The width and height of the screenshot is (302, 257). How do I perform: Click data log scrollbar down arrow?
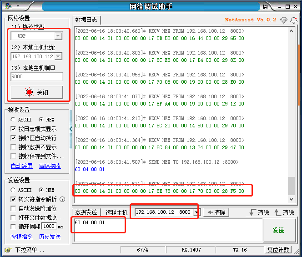pyautogui.click(x=292, y=199)
